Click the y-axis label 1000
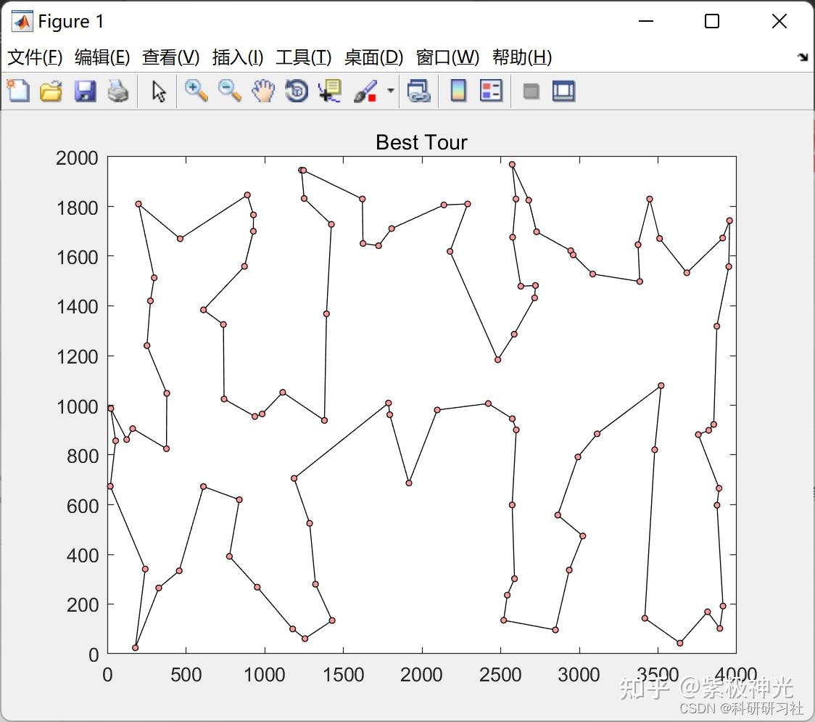Viewport: 815px width, 722px height. (x=77, y=407)
